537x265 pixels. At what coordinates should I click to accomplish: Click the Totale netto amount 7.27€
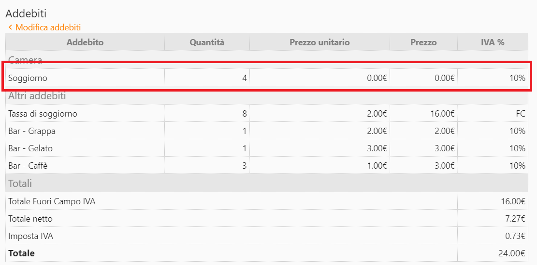tap(515, 219)
